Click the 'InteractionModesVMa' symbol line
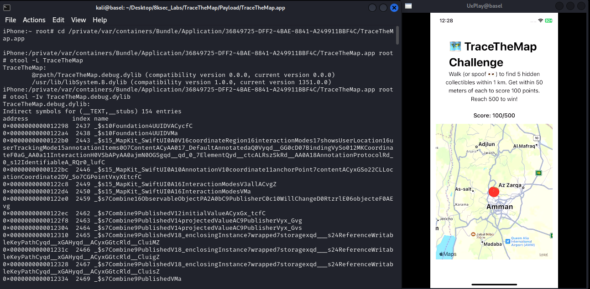The image size is (590, 289). pyautogui.click(x=127, y=192)
